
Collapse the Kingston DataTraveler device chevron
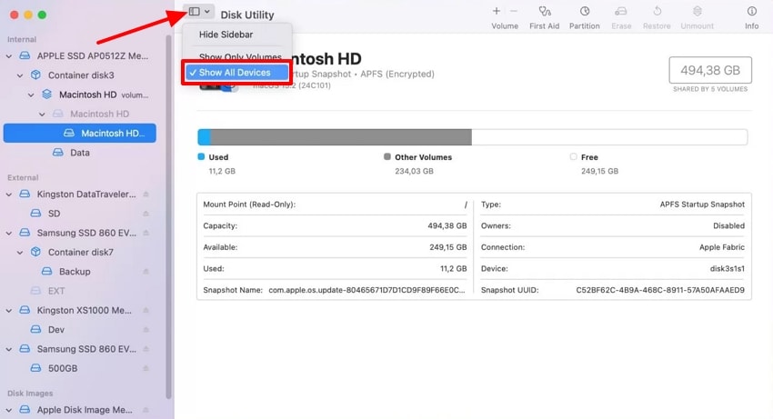click(x=9, y=195)
